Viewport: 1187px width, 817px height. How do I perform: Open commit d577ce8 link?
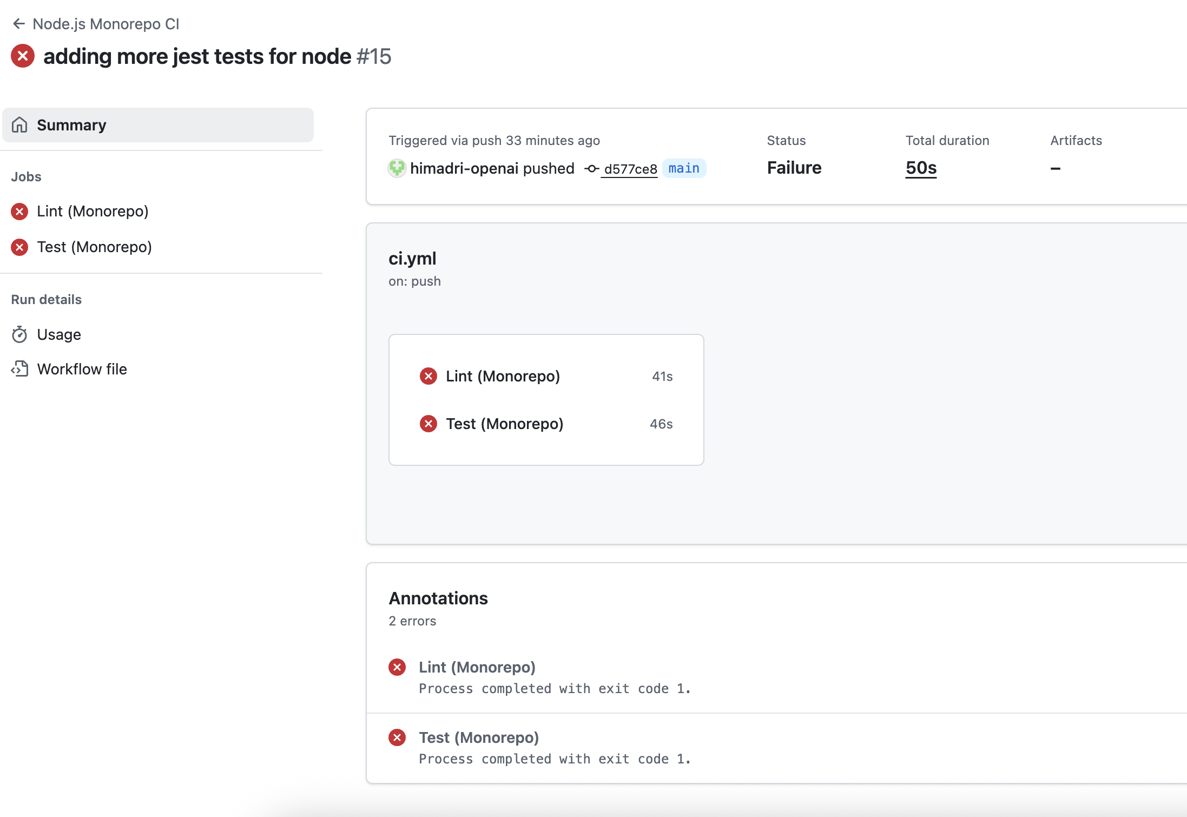[x=630, y=169]
